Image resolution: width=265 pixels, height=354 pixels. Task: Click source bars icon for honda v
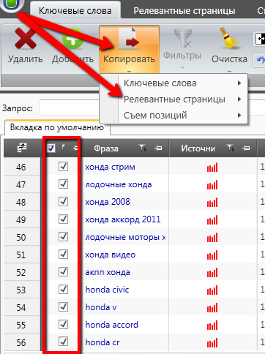click(212, 308)
